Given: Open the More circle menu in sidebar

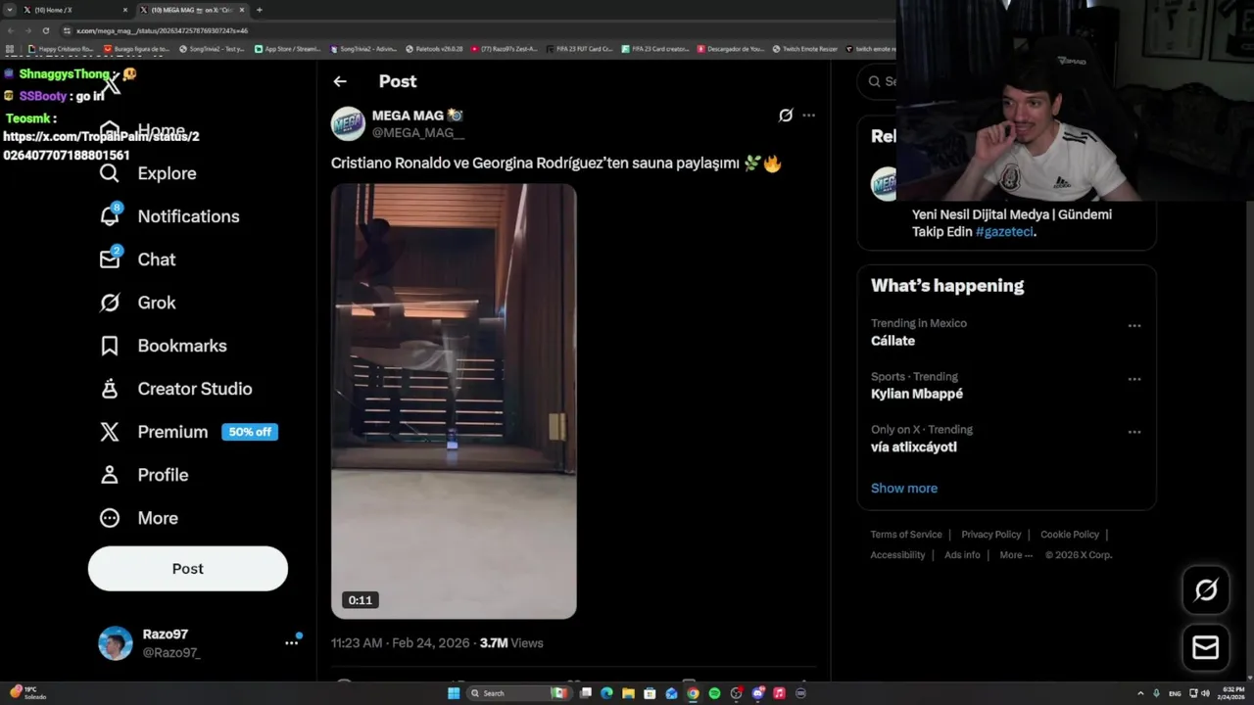Looking at the screenshot, I should tap(110, 518).
